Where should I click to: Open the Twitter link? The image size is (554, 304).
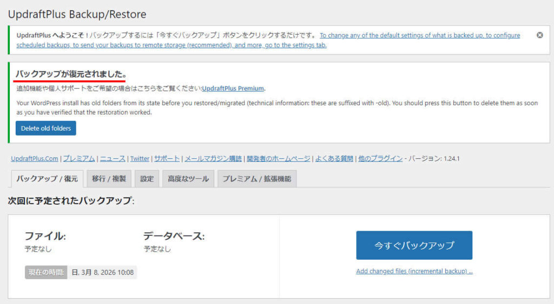[x=140, y=159]
